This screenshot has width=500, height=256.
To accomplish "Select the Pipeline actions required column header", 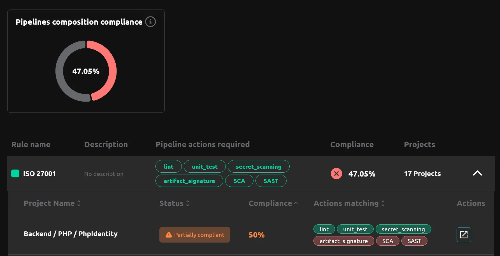I will (x=203, y=144).
